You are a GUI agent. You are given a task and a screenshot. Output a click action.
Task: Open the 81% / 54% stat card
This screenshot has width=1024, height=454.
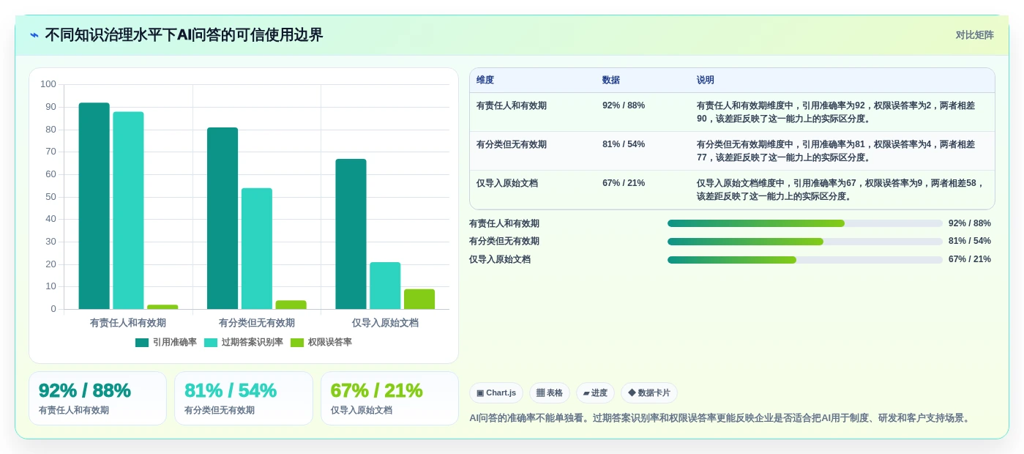[x=244, y=398]
